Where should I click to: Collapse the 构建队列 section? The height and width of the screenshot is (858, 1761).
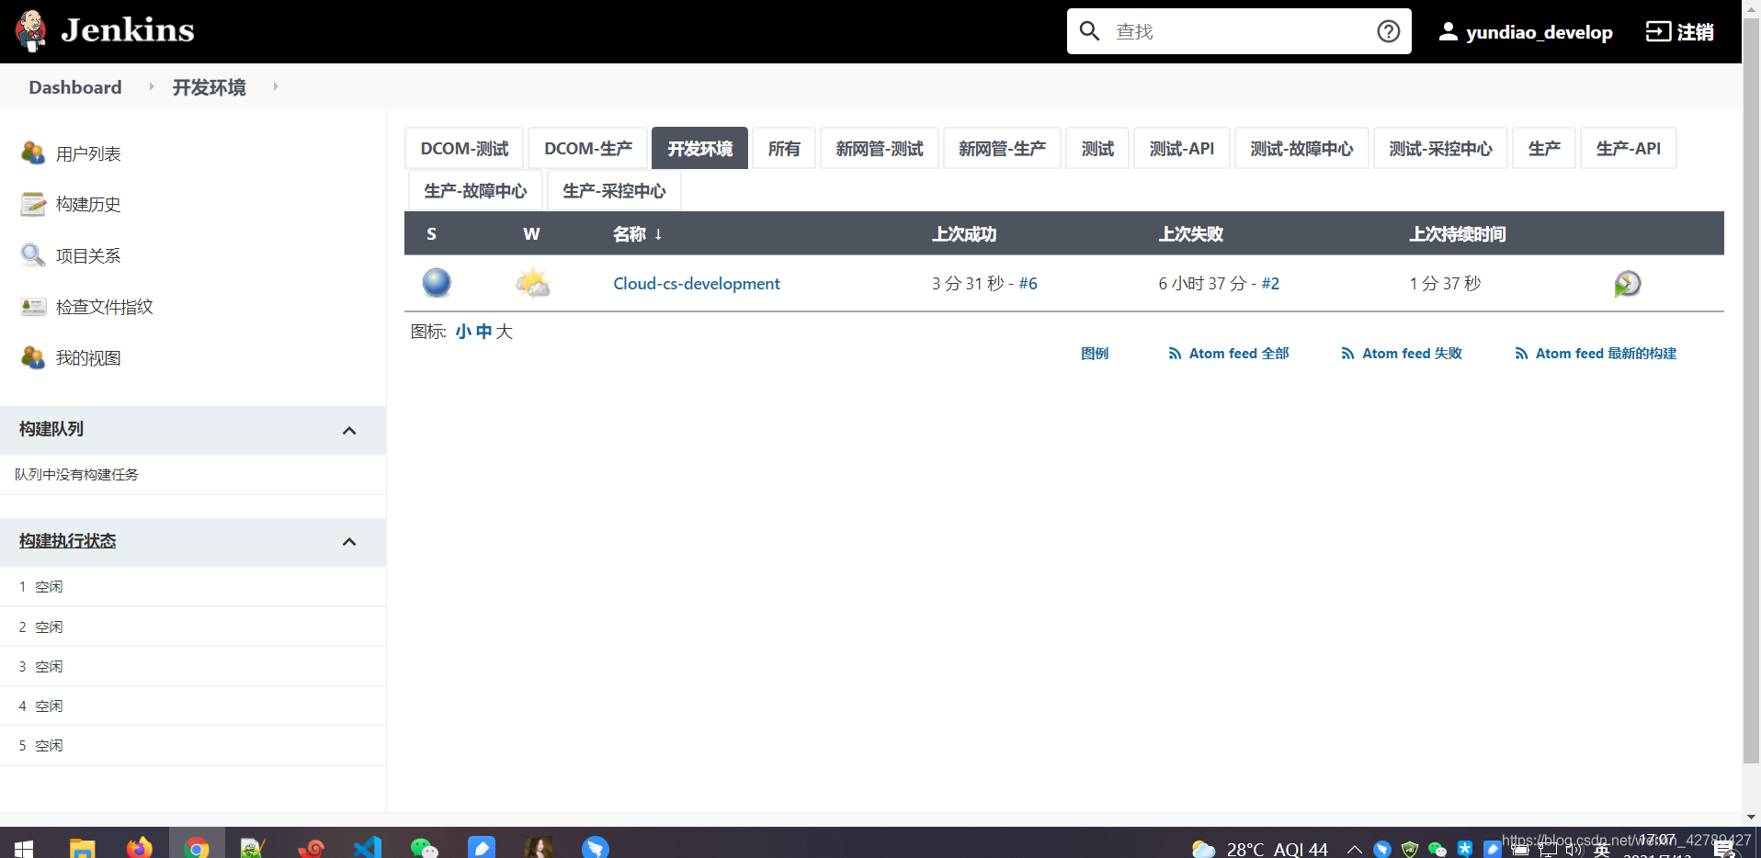(x=349, y=430)
